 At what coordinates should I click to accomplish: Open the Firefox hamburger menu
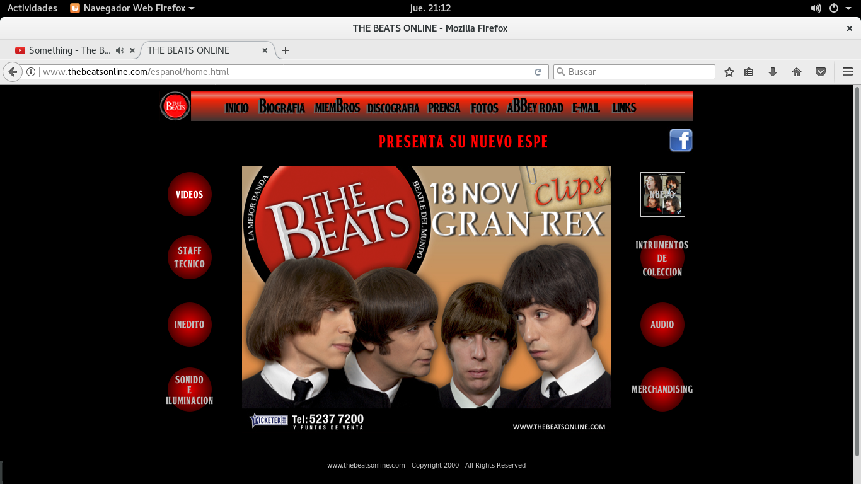(x=848, y=72)
